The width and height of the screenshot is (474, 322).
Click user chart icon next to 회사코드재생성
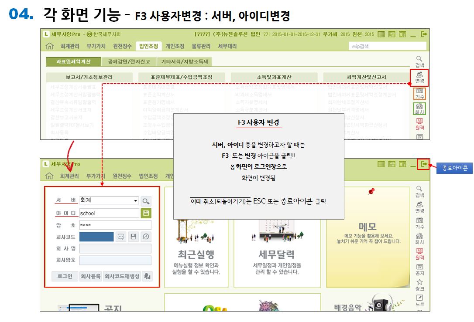click(147, 276)
